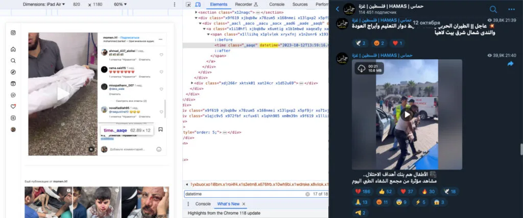Expand the div with class xdj266r node

point(192,83)
